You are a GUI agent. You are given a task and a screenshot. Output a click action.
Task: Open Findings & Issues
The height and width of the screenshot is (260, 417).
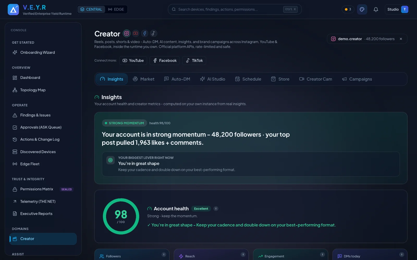click(x=43, y=115)
